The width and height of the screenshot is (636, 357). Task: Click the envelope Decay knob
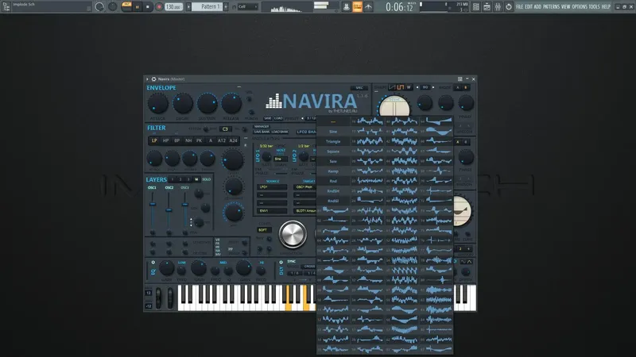coord(183,103)
